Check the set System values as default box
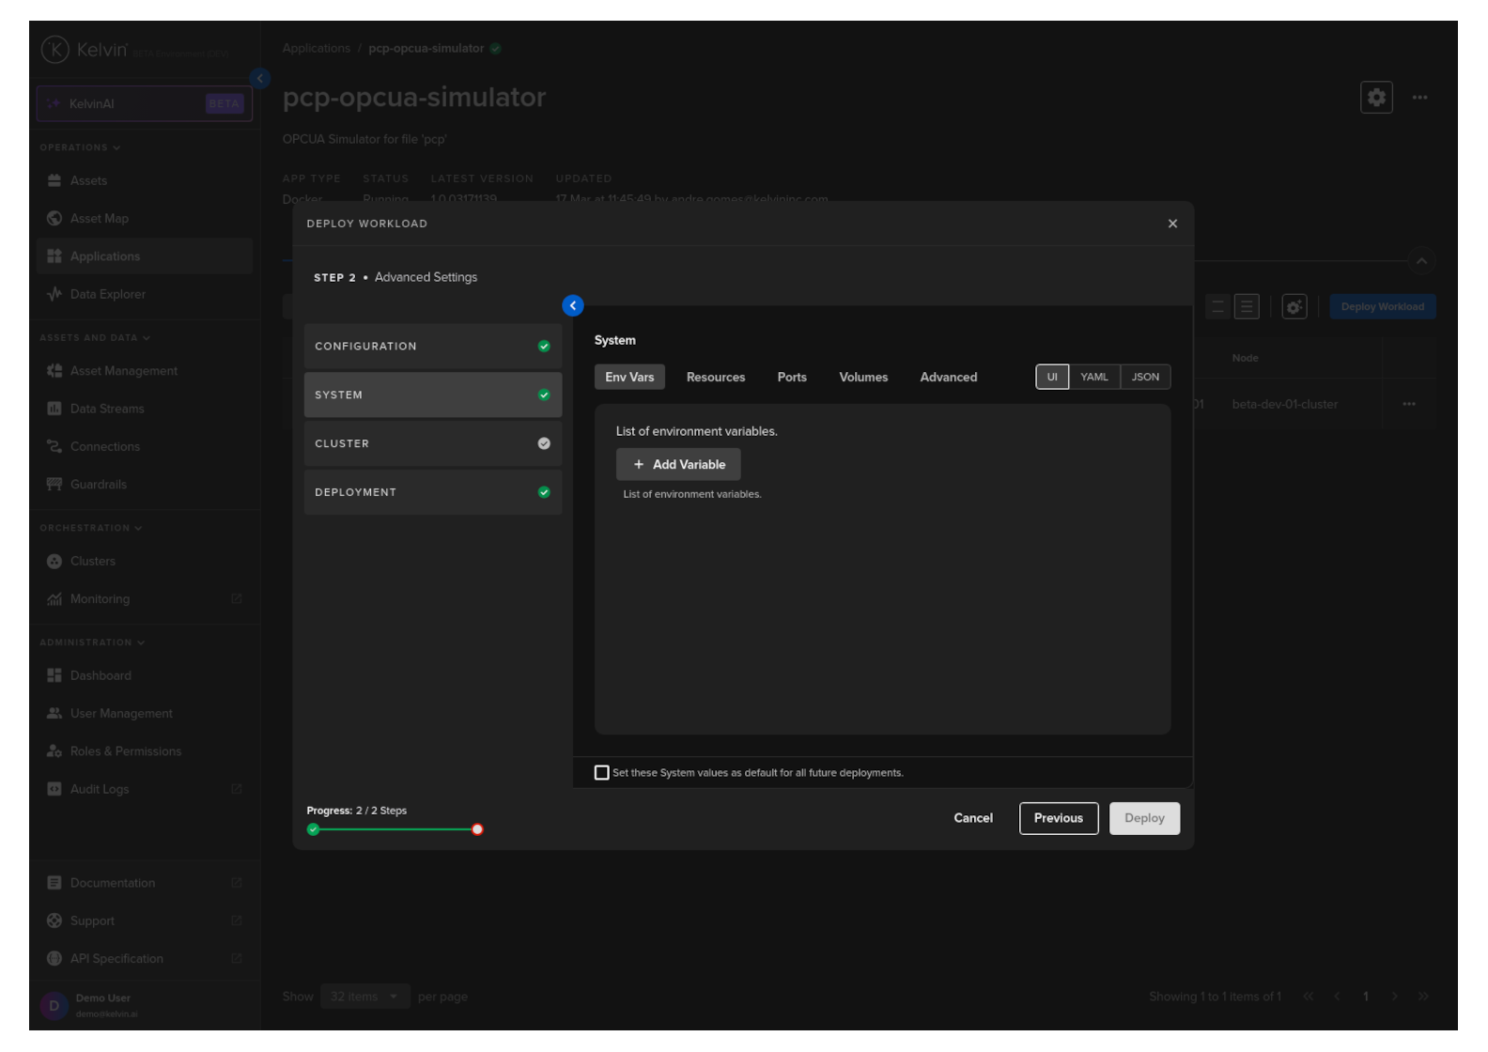This screenshot has height=1052, width=1488. click(x=602, y=772)
